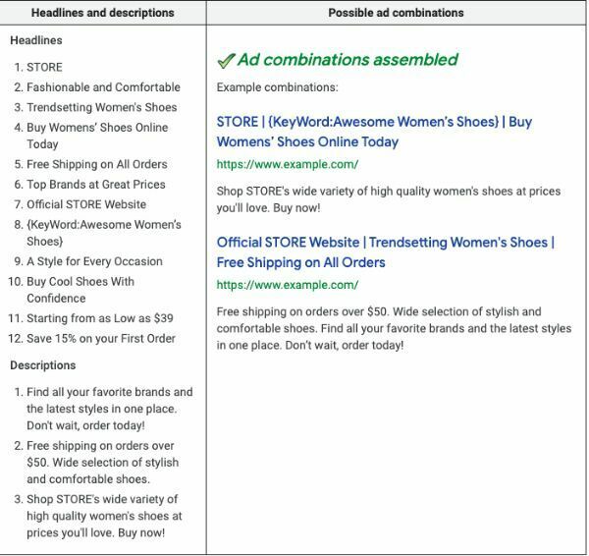
Task: Open the 'STORE | {KeyWord:Awesome Women's Shoes}' ad headline
Action: pos(374,132)
